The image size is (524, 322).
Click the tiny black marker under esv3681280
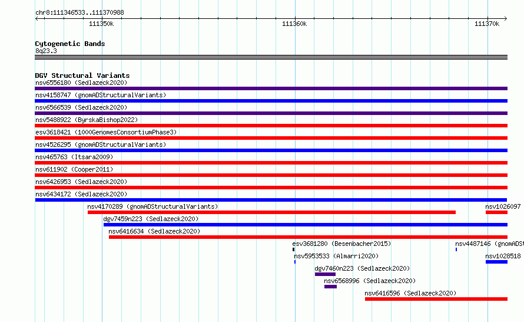(293, 249)
